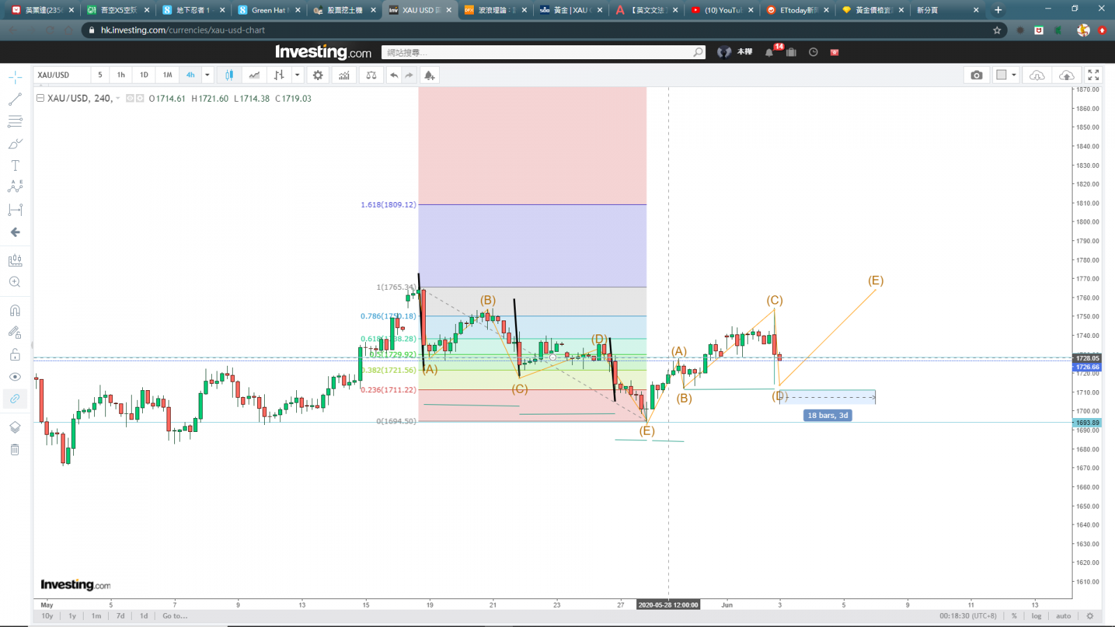Save chart layout to cloud

(1066, 75)
